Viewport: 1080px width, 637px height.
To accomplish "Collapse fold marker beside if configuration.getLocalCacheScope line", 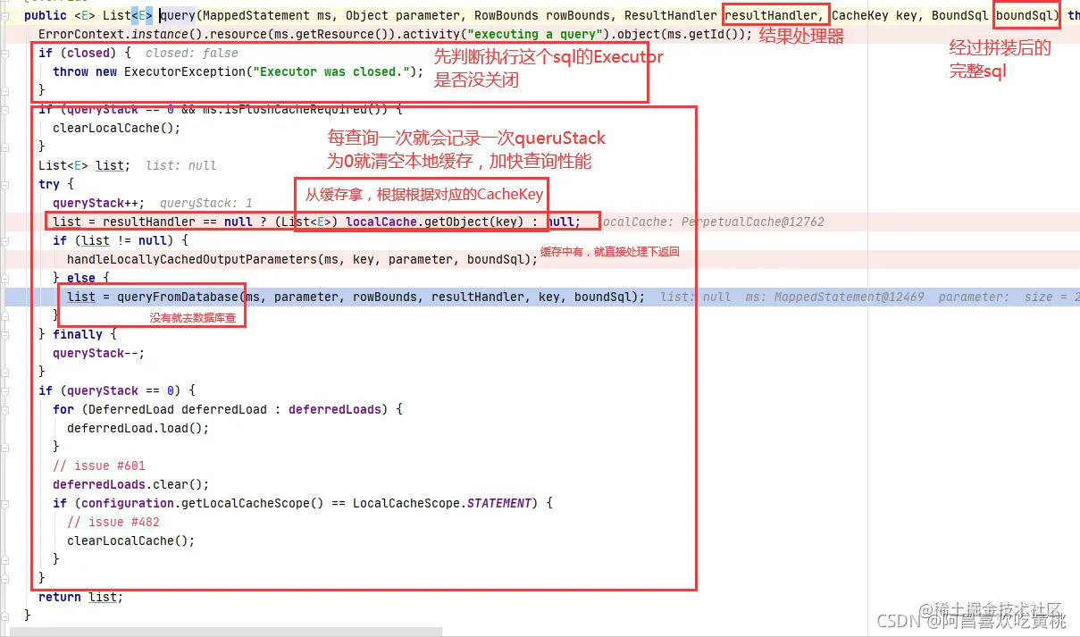I will coord(6,503).
